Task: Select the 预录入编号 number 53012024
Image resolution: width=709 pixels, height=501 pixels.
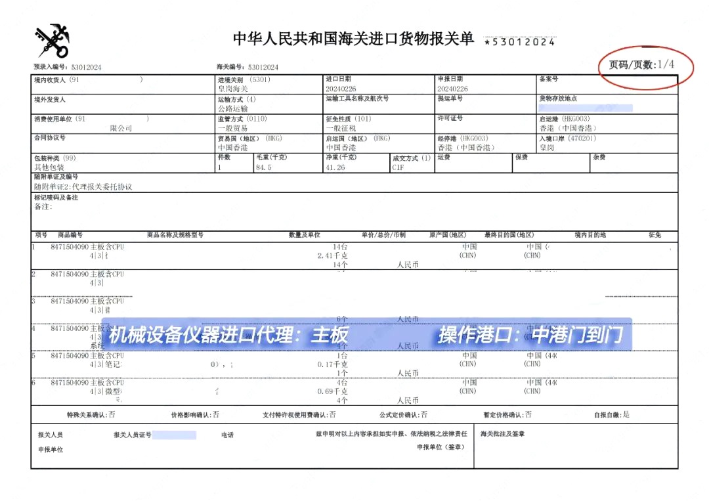Action: point(86,68)
